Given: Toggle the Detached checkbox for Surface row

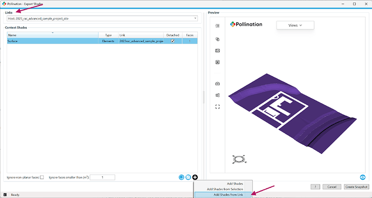Looking at the screenshot, I should click(x=173, y=41).
